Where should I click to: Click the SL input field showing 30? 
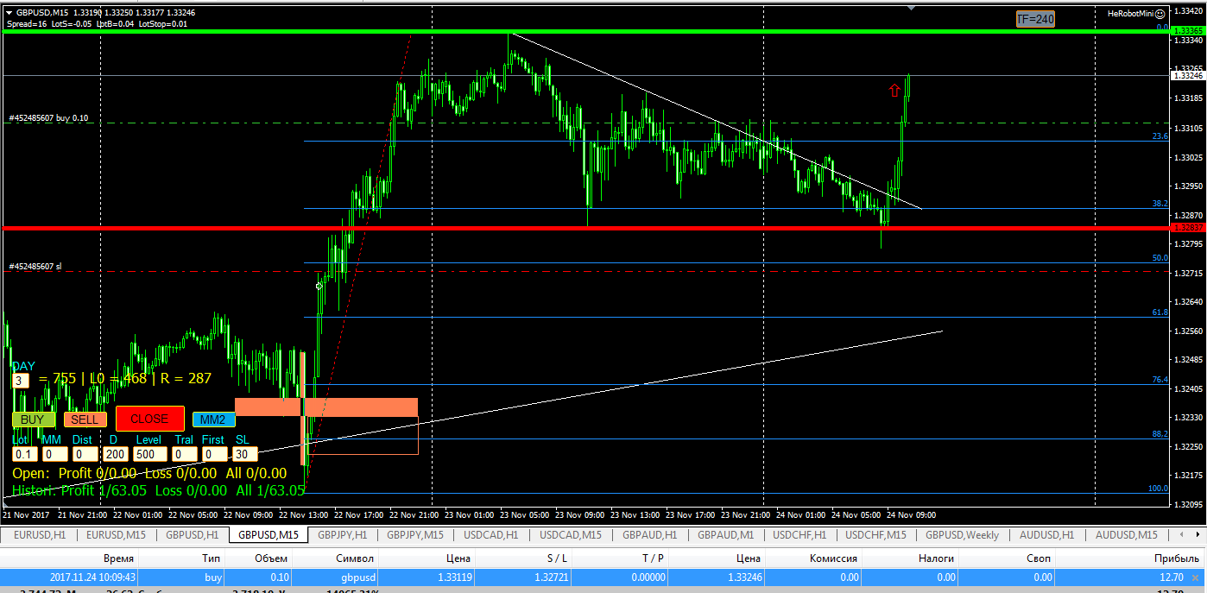(x=244, y=454)
